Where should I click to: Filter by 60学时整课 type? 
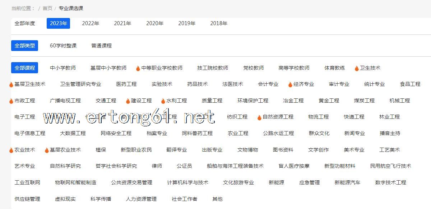(63, 46)
